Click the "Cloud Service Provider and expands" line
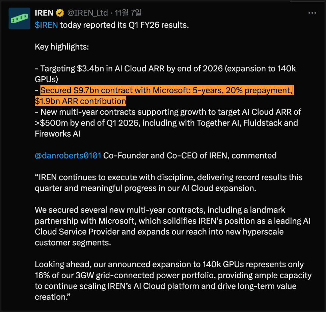326x312 pixels. pyautogui.click(x=159, y=232)
